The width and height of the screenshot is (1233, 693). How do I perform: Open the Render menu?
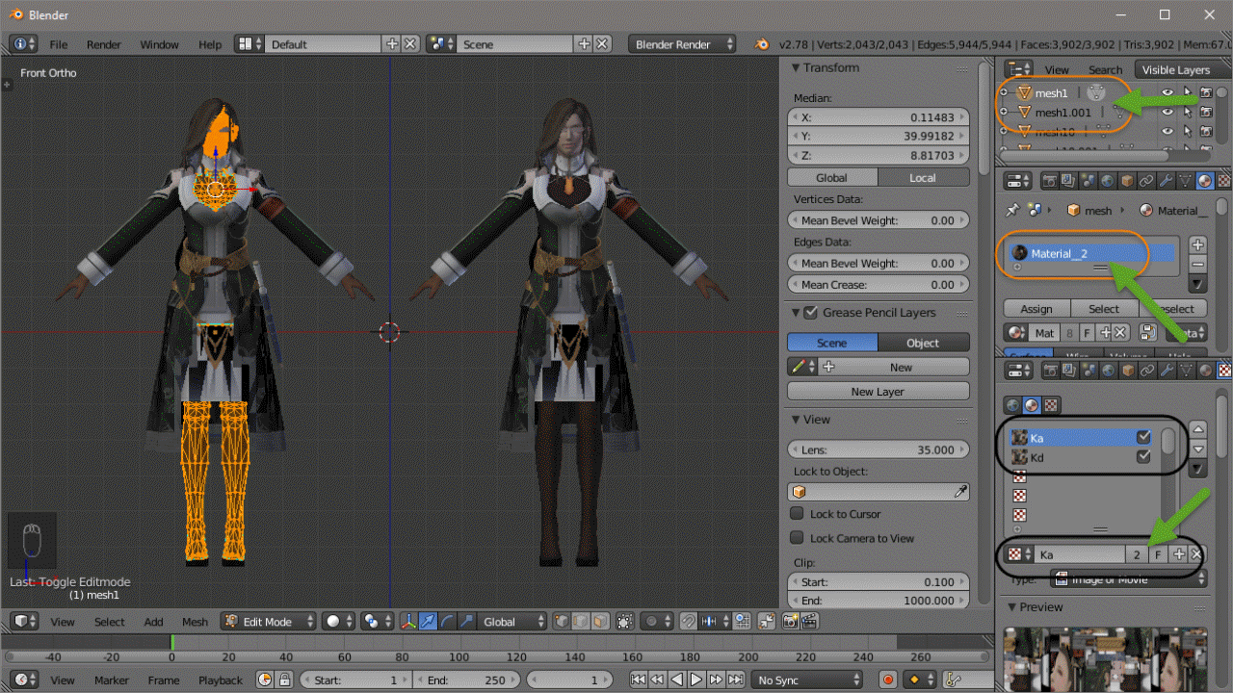104,44
